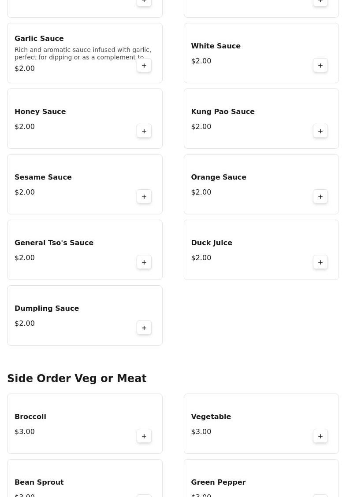Open the Garlic Sauce item title

(39, 39)
